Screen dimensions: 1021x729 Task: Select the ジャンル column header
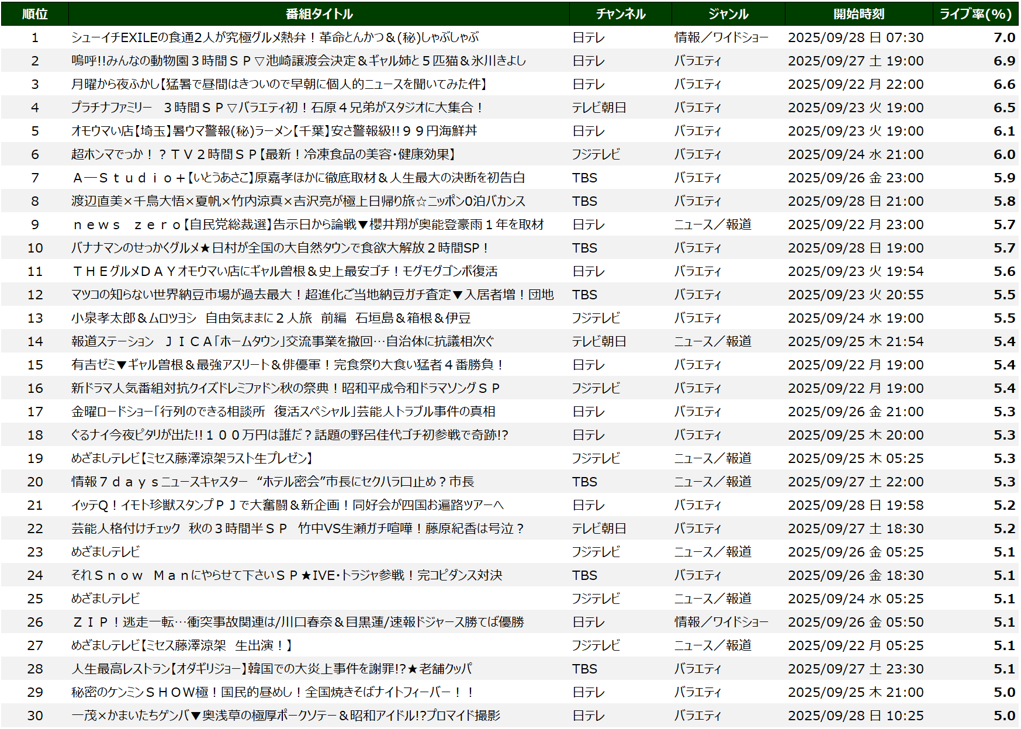[728, 14]
